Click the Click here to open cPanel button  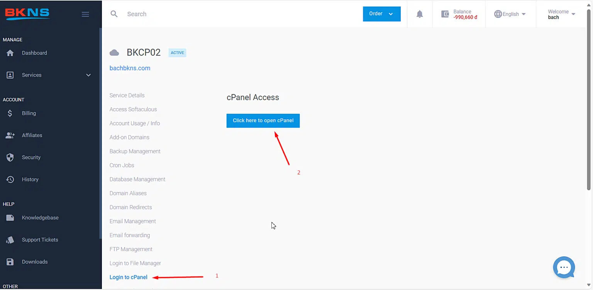(263, 121)
